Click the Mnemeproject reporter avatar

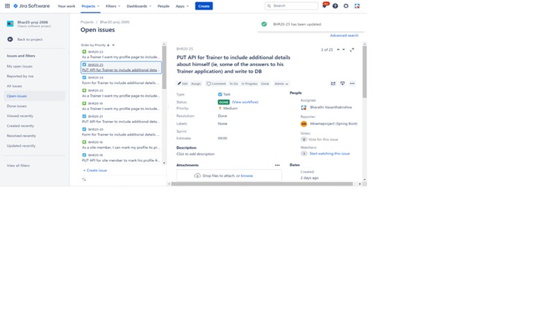pyautogui.click(x=304, y=124)
